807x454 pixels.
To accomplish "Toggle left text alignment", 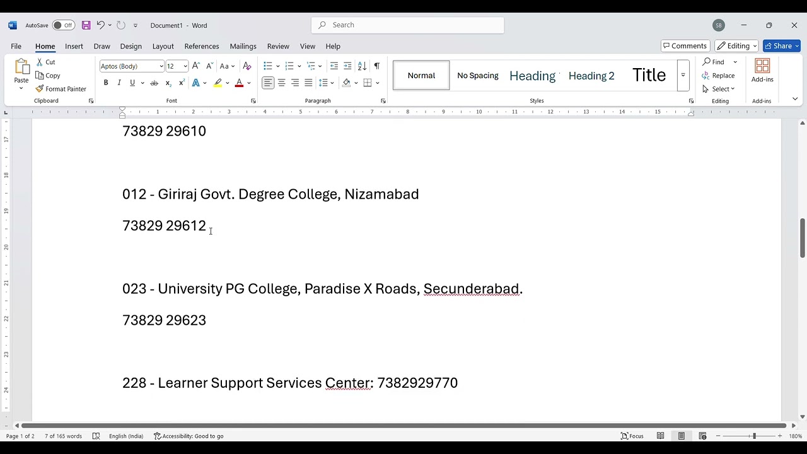I will (269, 83).
